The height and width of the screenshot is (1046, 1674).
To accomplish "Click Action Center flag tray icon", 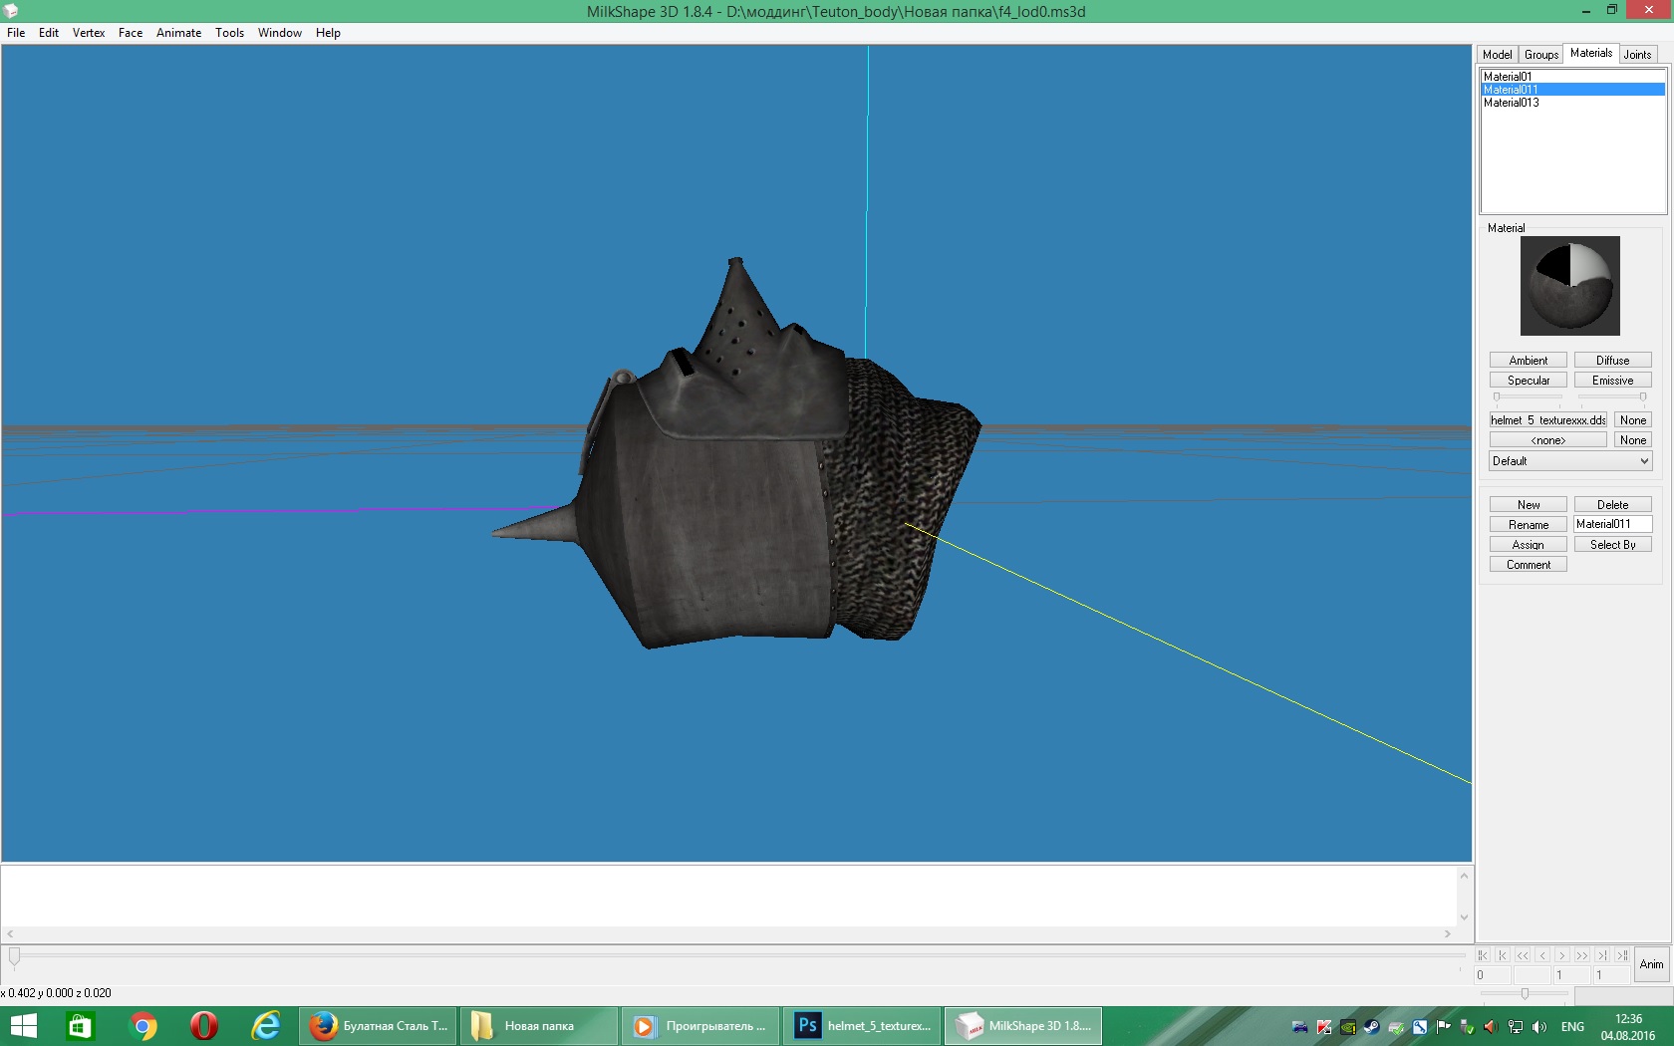I will point(1443,1027).
